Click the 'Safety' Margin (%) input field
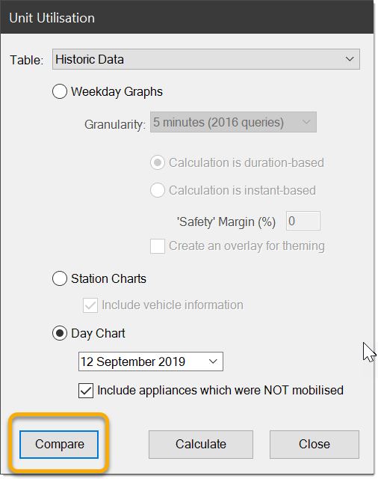Image resolution: width=378 pixels, height=479 pixels. point(303,221)
